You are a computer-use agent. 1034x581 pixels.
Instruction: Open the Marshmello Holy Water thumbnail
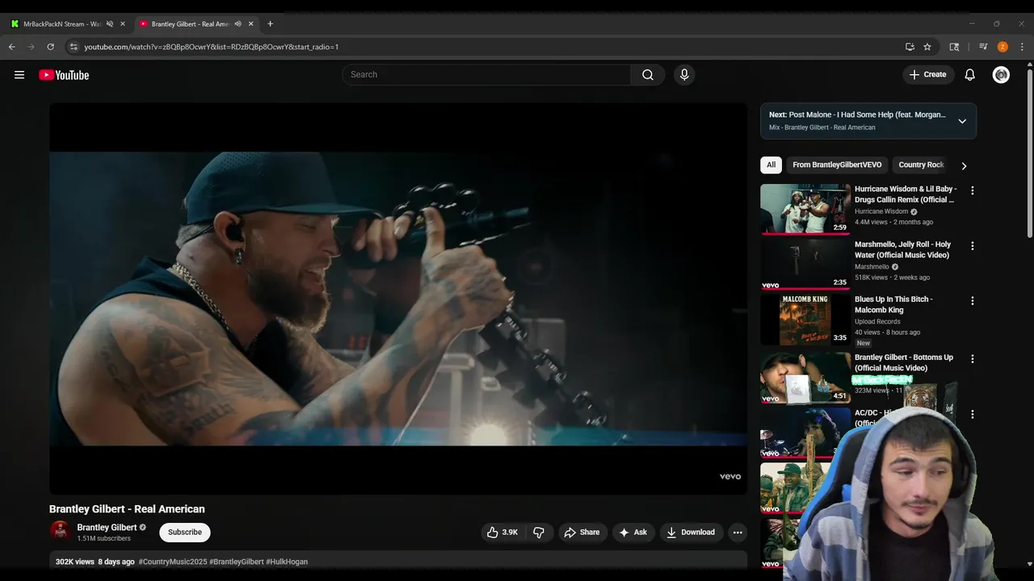tap(805, 264)
